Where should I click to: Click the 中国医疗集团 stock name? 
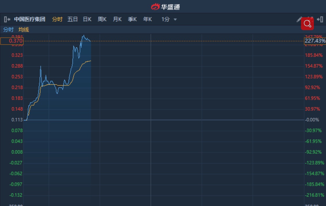pyautogui.click(x=30, y=20)
